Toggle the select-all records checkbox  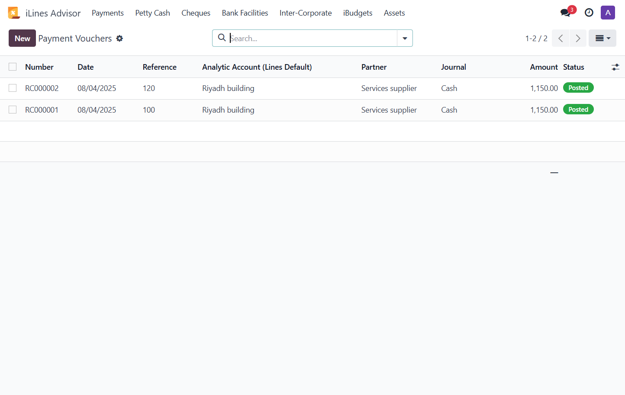[x=13, y=67]
